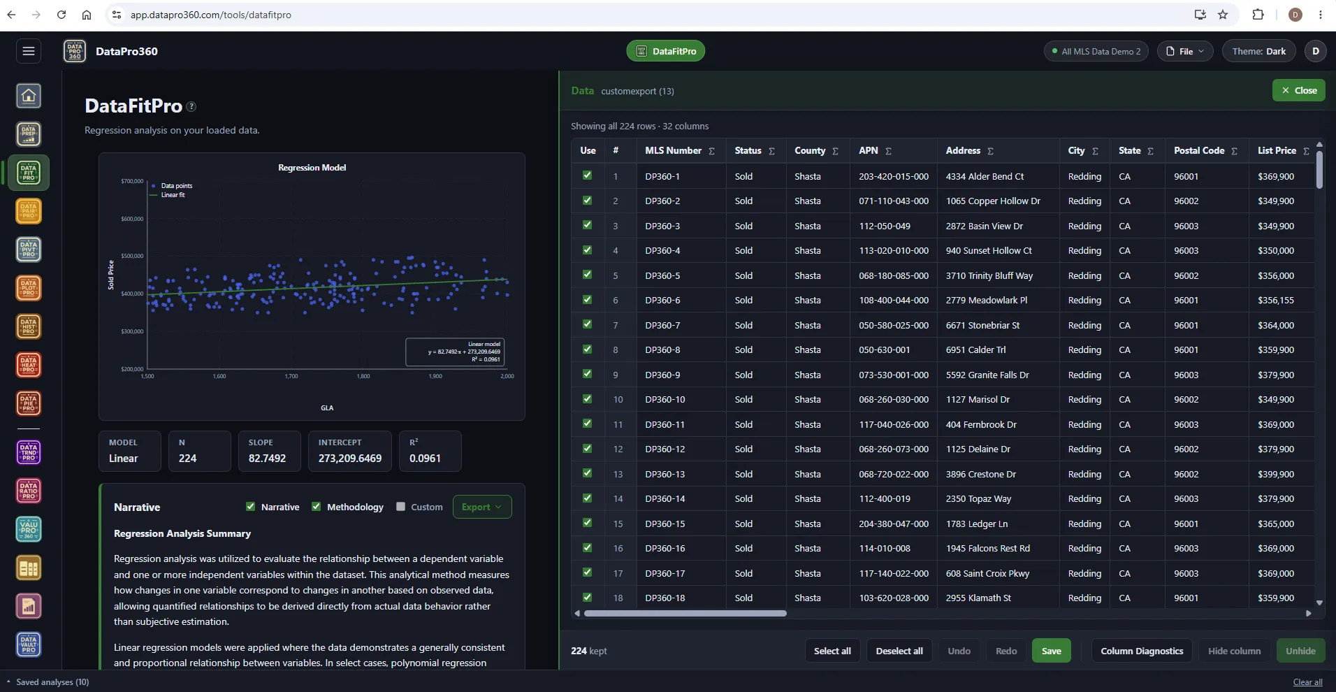
Task: Toggle the hamburger menu
Action: (x=29, y=51)
